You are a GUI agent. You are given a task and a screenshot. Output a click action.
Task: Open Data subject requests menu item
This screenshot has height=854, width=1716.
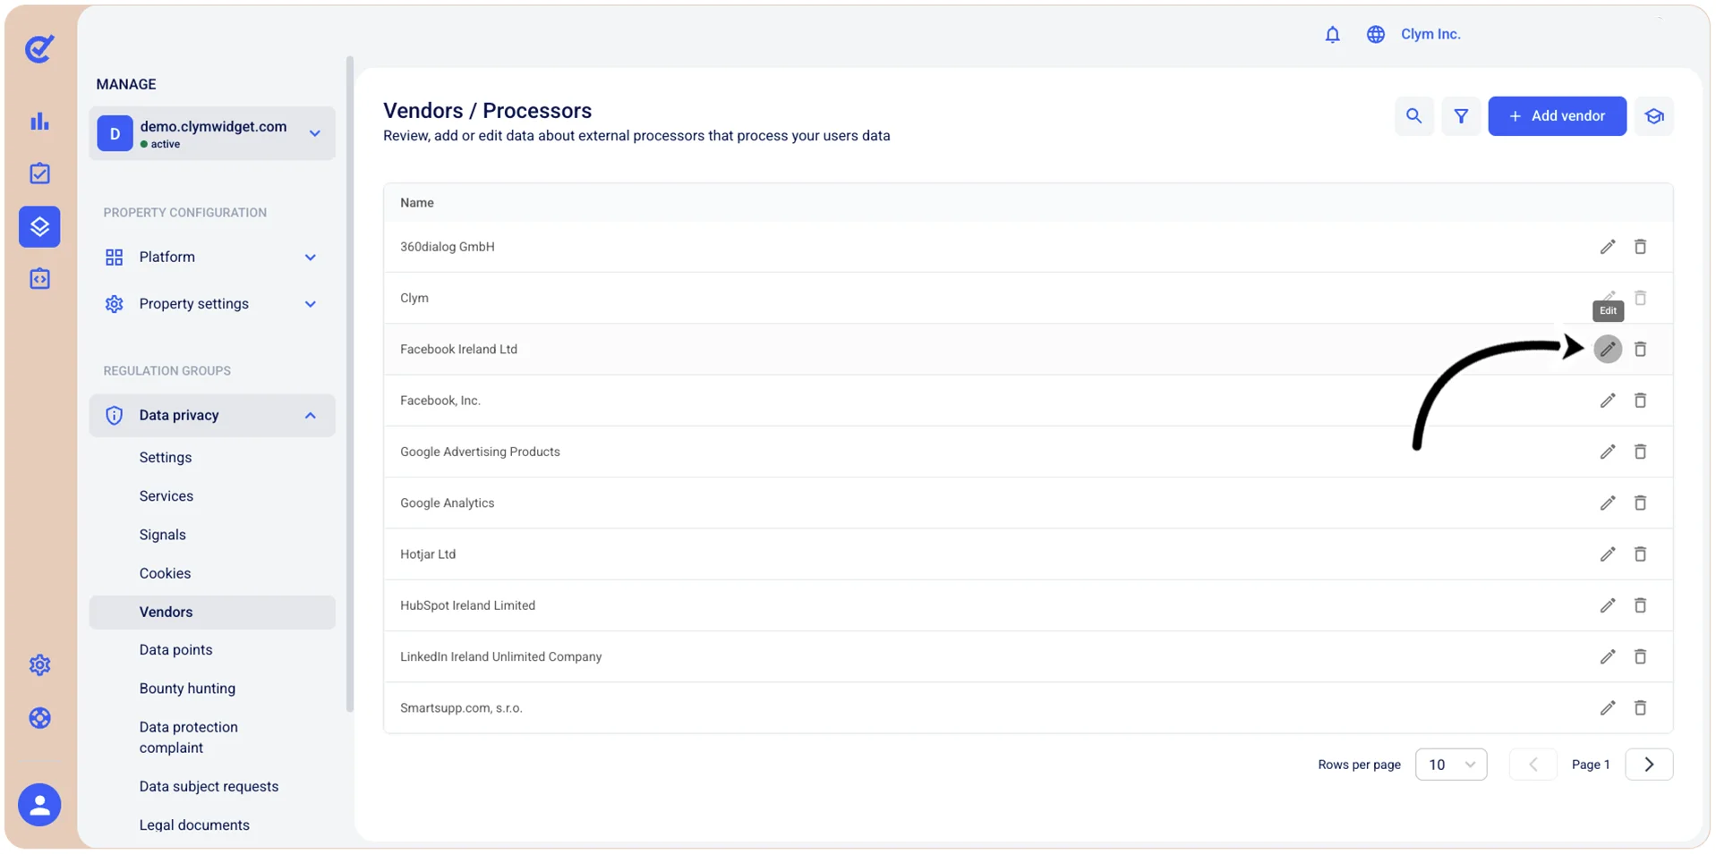(x=209, y=787)
